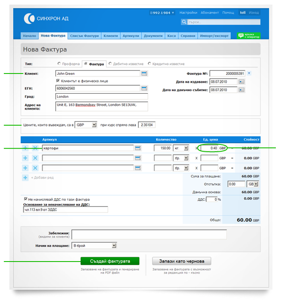Open calendar for Дата на данъчно събитие
Image resolution: width=281 pixels, height=300 pixels.
click(242, 90)
